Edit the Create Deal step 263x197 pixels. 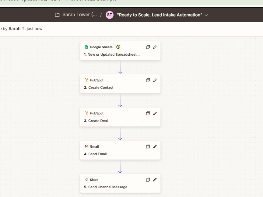click(x=155, y=113)
